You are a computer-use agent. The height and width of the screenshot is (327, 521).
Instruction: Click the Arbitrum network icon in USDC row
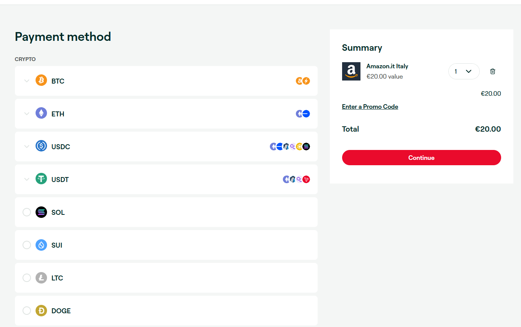pyautogui.click(x=286, y=147)
